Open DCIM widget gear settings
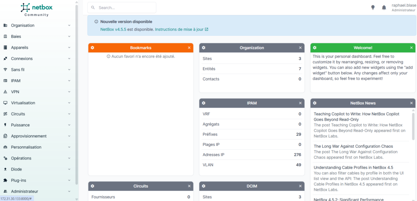This screenshot has height=201, width=417. click(x=204, y=186)
